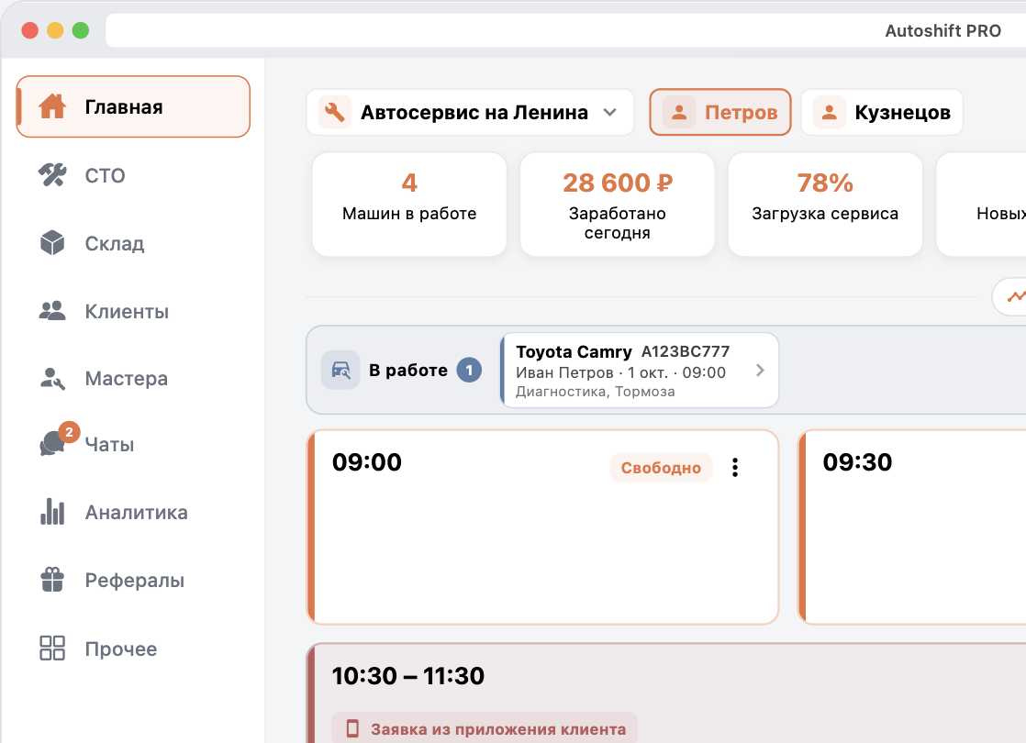This screenshot has width=1026, height=743.
Task: Click the red close window button
Action: click(30, 30)
